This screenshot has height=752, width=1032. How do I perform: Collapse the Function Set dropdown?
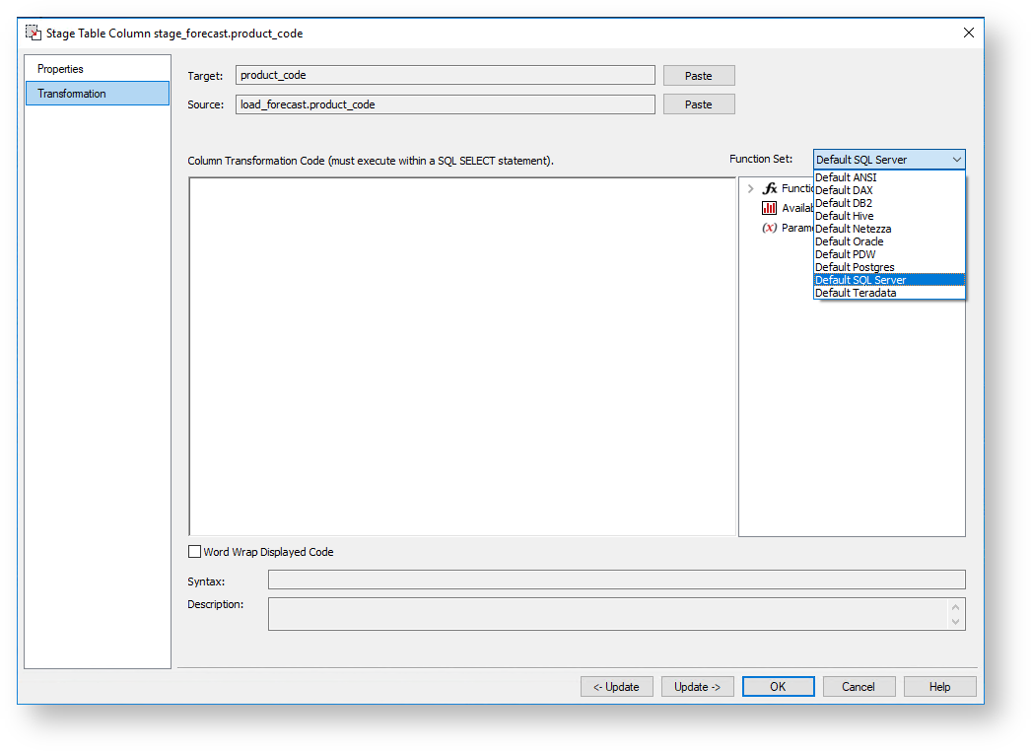coord(956,160)
